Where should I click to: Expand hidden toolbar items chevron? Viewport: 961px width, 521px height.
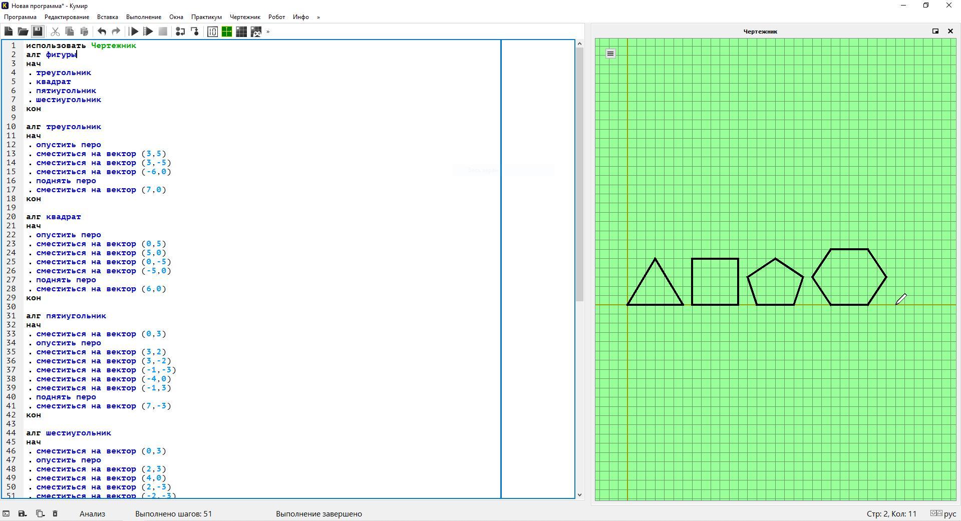point(268,32)
